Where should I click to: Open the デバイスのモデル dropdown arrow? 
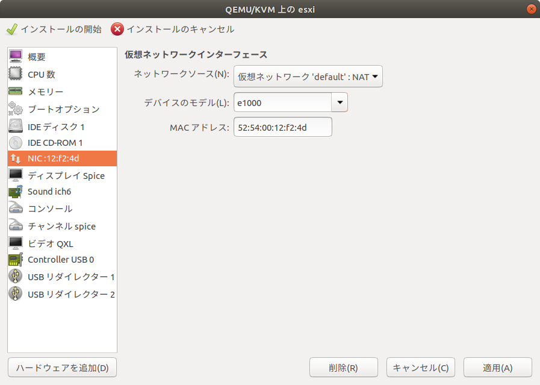[x=340, y=102]
